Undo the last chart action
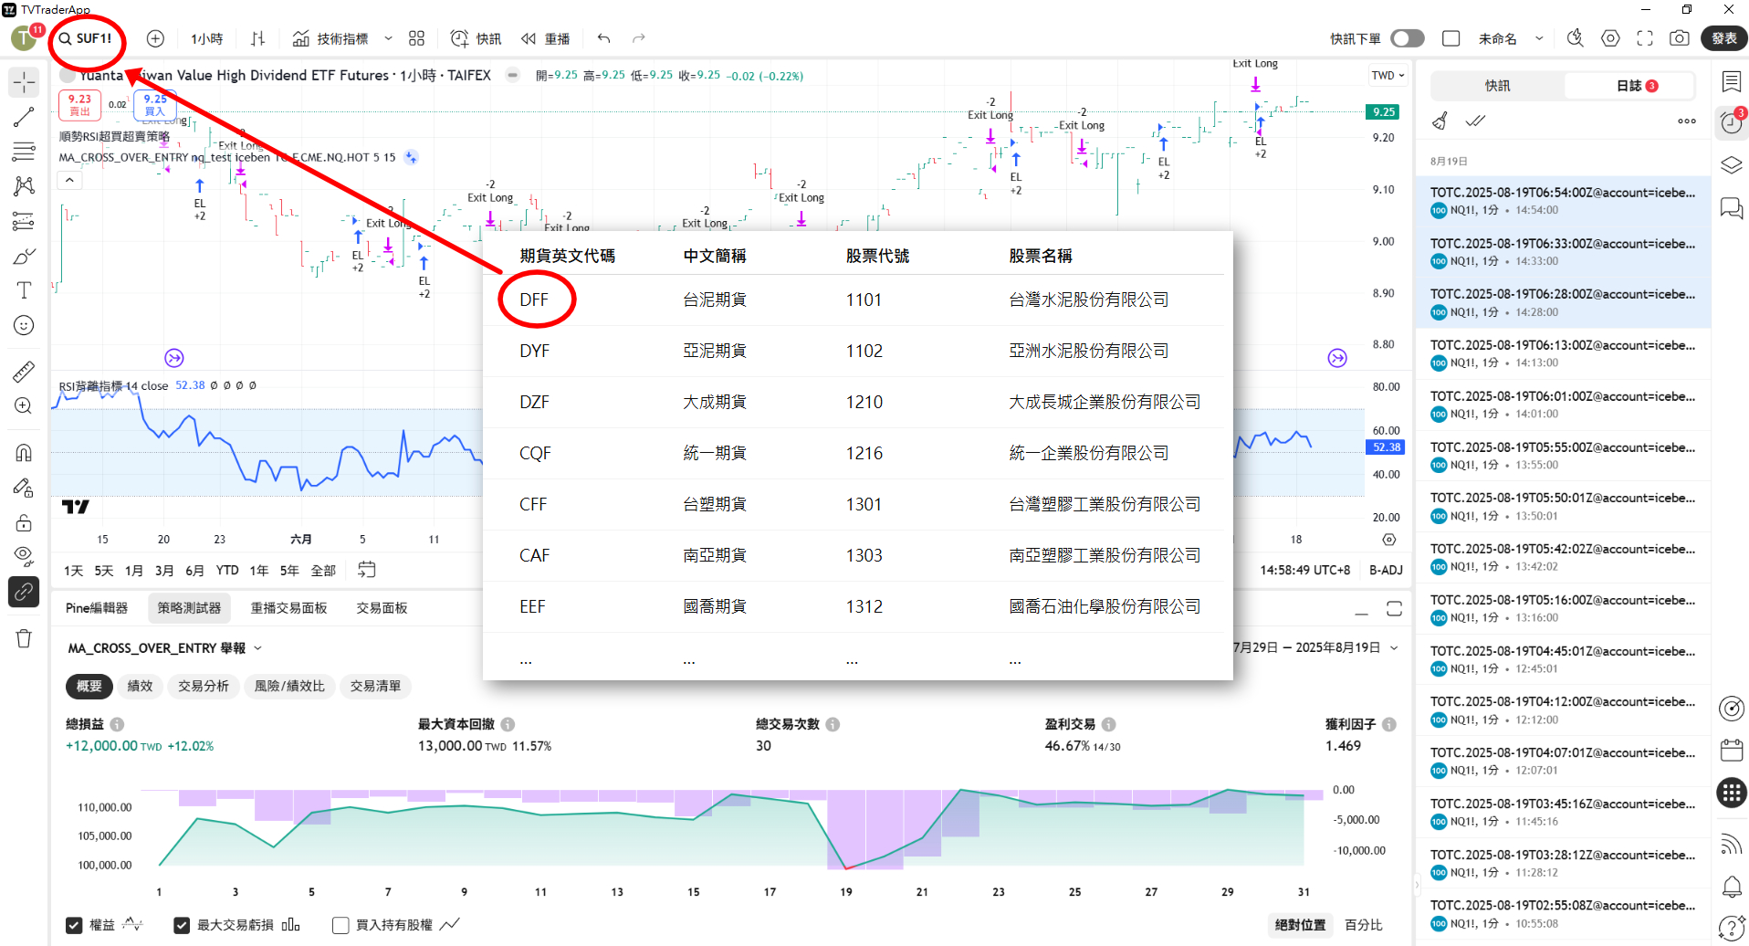This screenshot has width=1749, height=946. (x=603, y=38)
